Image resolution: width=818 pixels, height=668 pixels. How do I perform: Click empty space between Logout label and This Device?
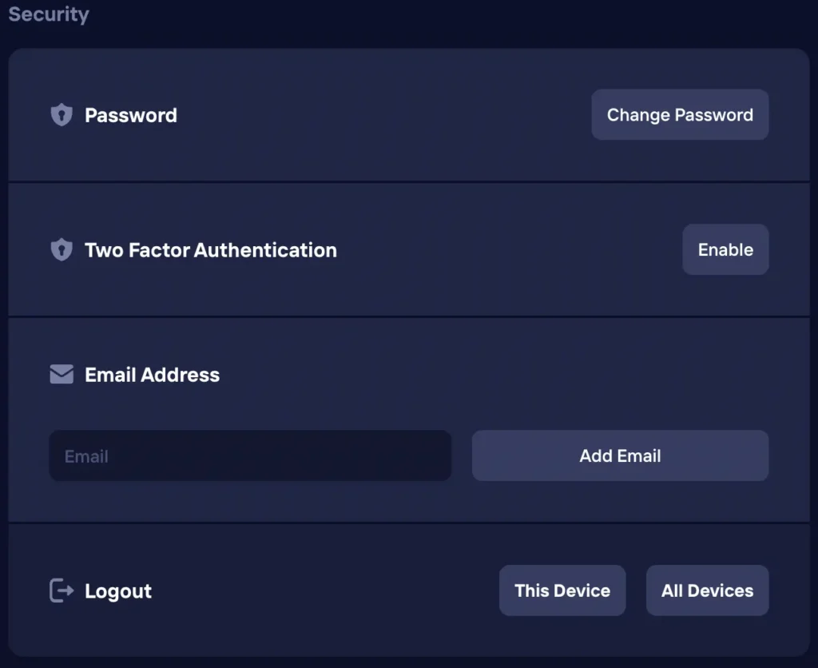[x=320, y=591]
